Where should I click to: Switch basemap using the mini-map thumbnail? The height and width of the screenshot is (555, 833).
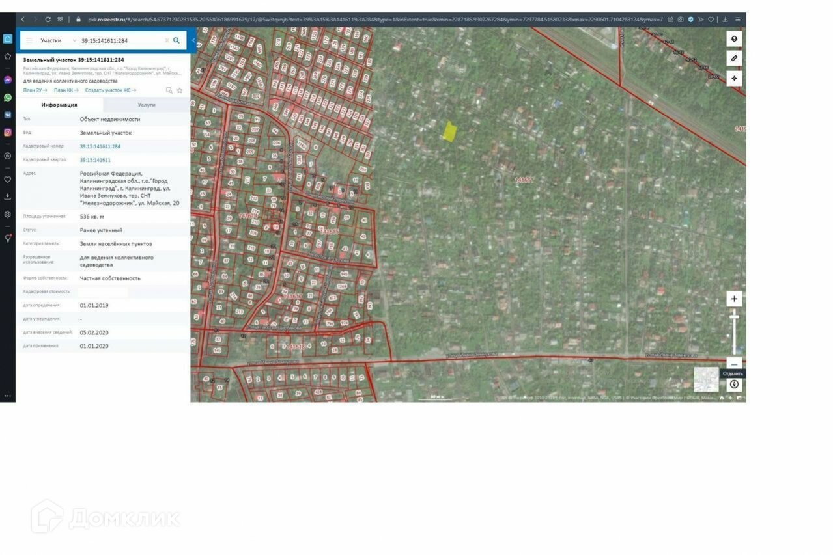pos(706,379)
